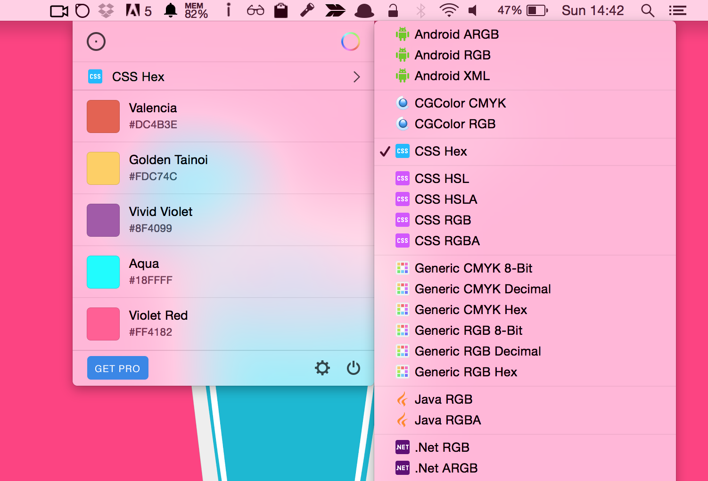Click the Android icon next to Android XML
Image resolution: width=708 pixels, height=481 pixels.
pos(403,75)
